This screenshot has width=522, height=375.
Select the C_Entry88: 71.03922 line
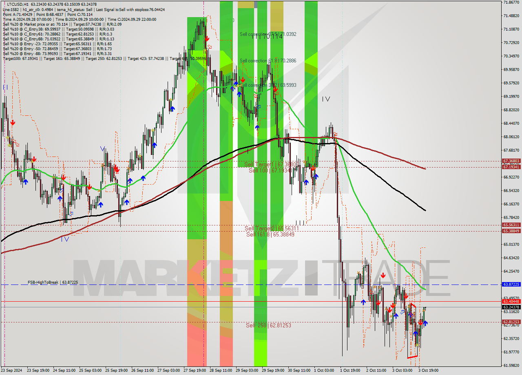[58, 39]
